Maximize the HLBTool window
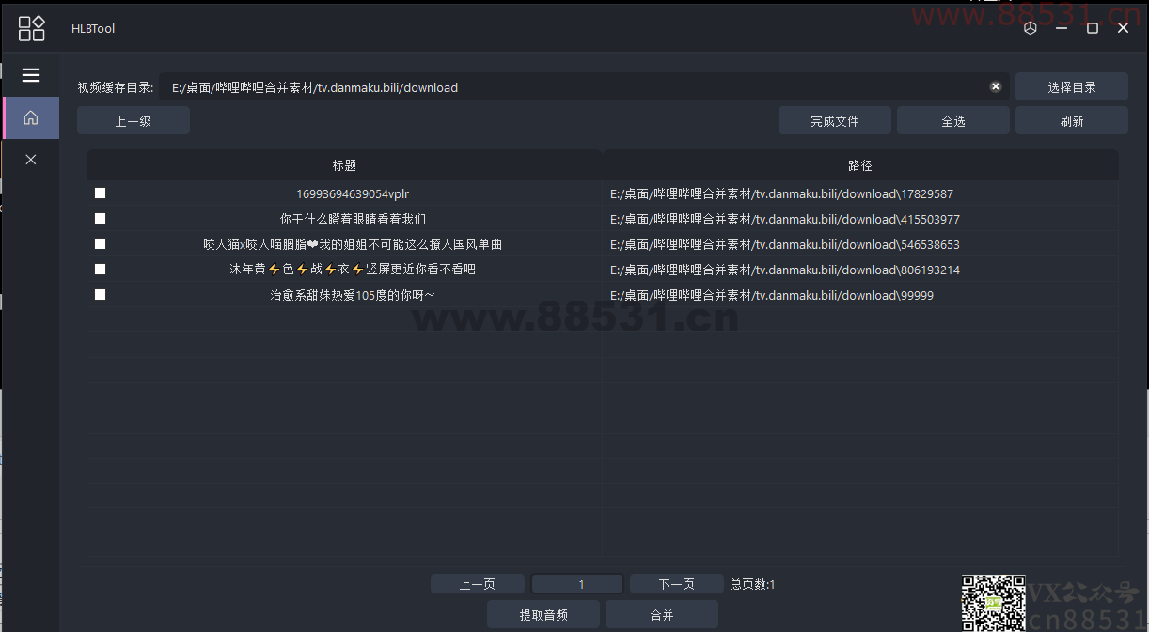 [x=1093, y=28]
